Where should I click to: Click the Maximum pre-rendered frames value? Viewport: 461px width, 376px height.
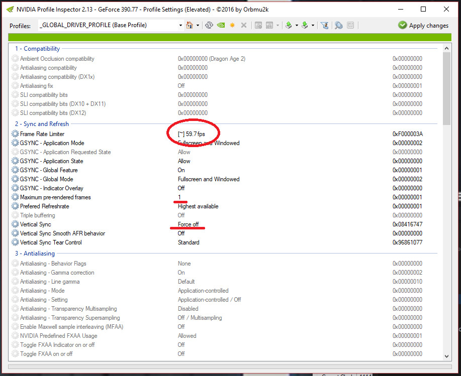(179, 197)
